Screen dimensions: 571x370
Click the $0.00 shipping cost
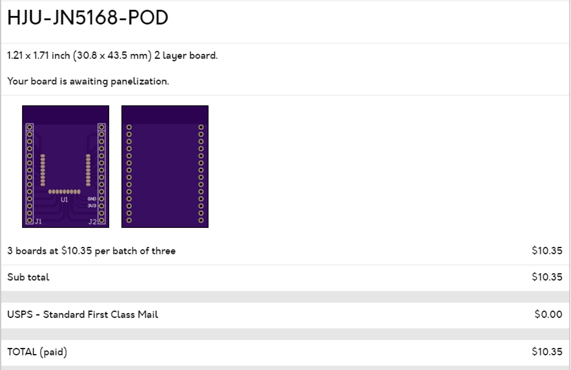548,315
